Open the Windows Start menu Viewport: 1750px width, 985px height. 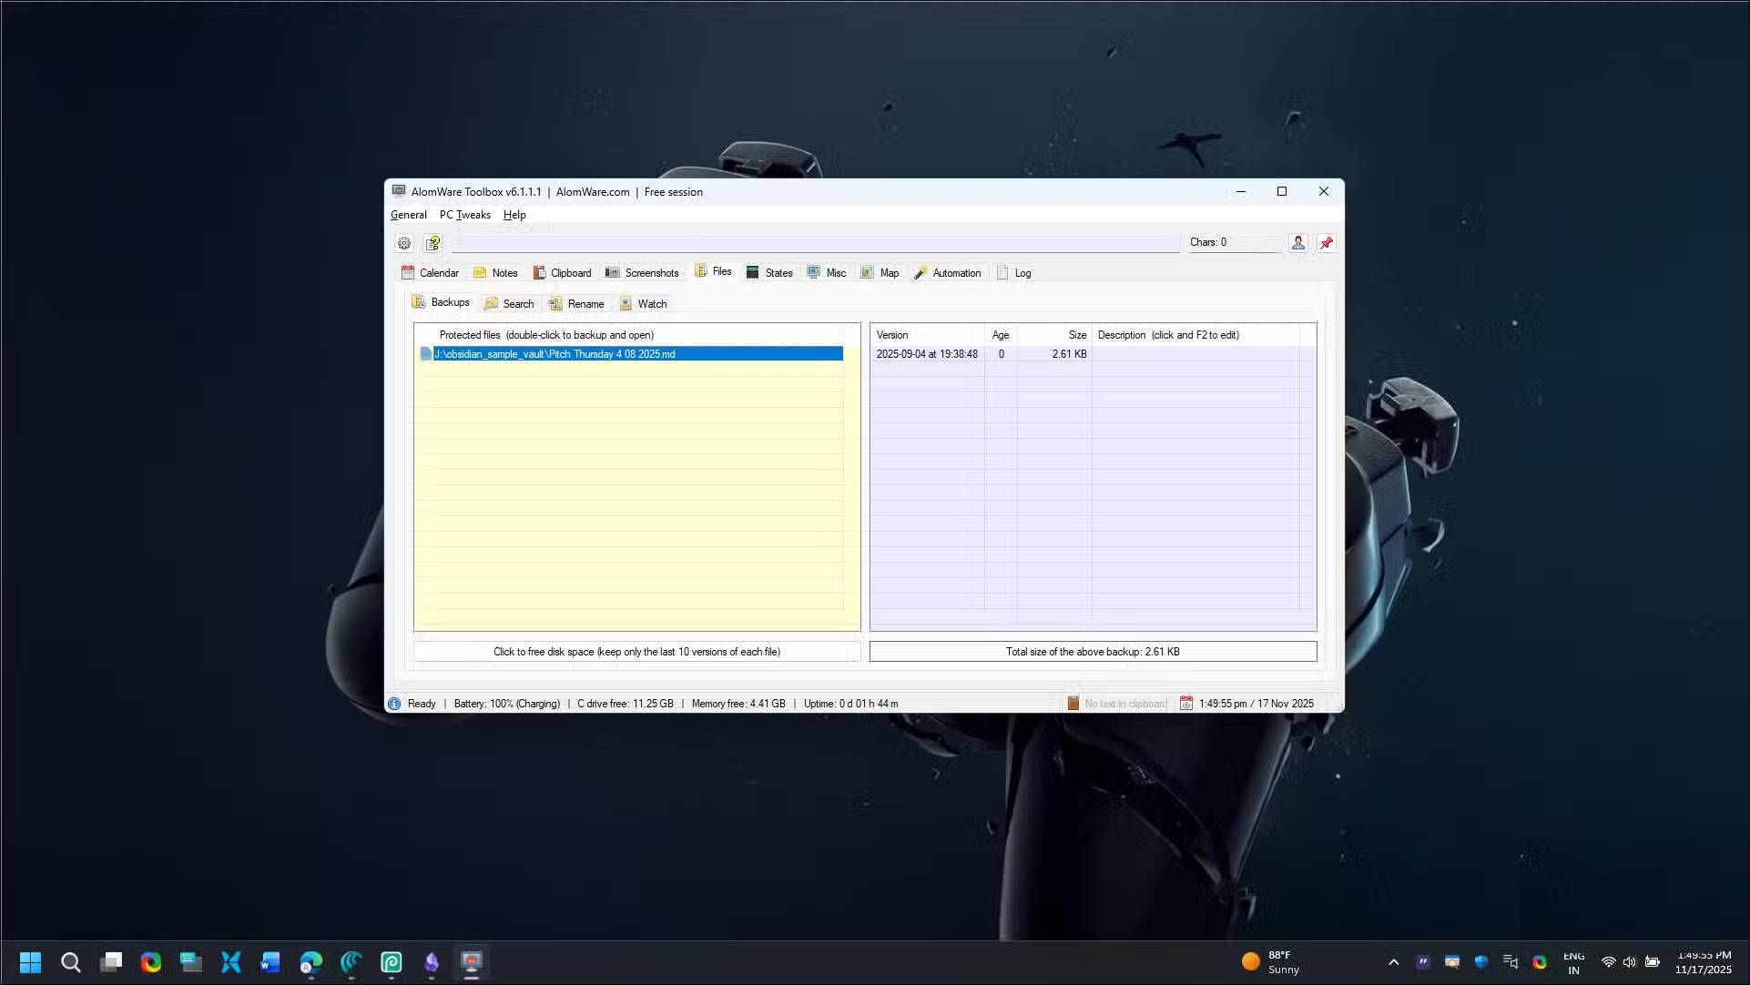tap(30, 962)
